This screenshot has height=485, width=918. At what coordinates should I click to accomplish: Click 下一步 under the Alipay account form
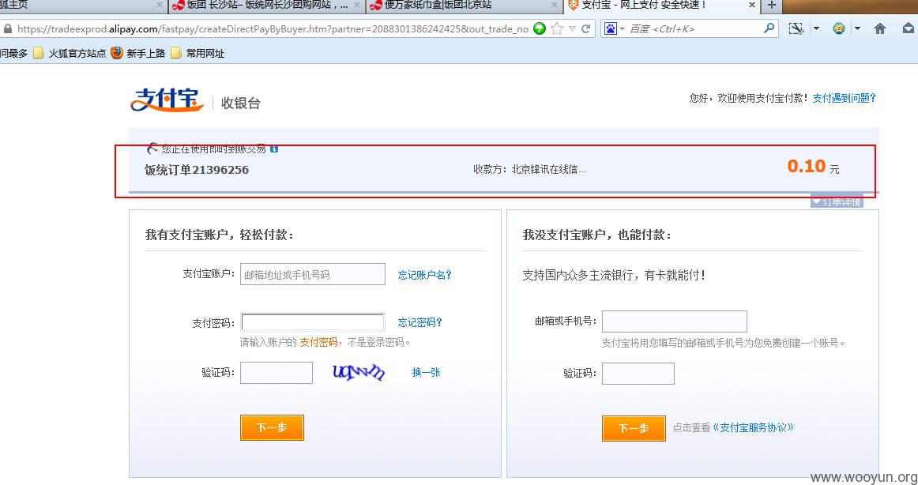pyautogui.click(x=272, y=427)
